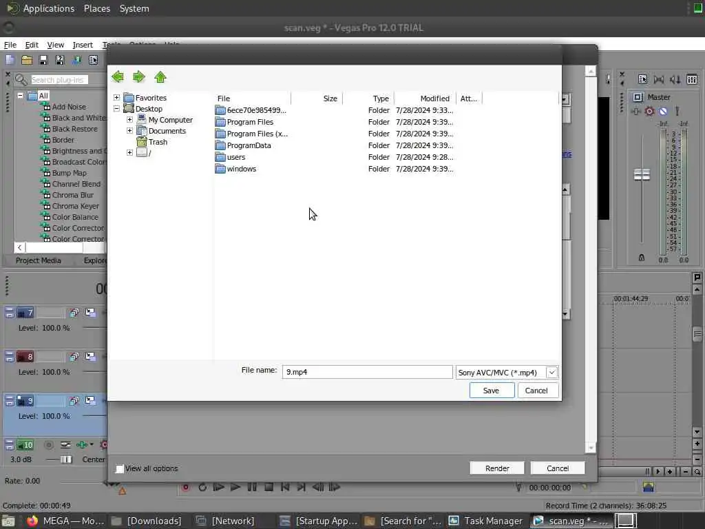Click the Save floppy disk toolbar icon

(x=43, y=59)
